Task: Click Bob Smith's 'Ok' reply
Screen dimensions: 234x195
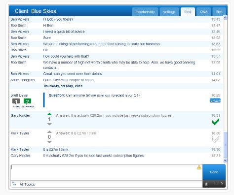Action: pos(45,50)
